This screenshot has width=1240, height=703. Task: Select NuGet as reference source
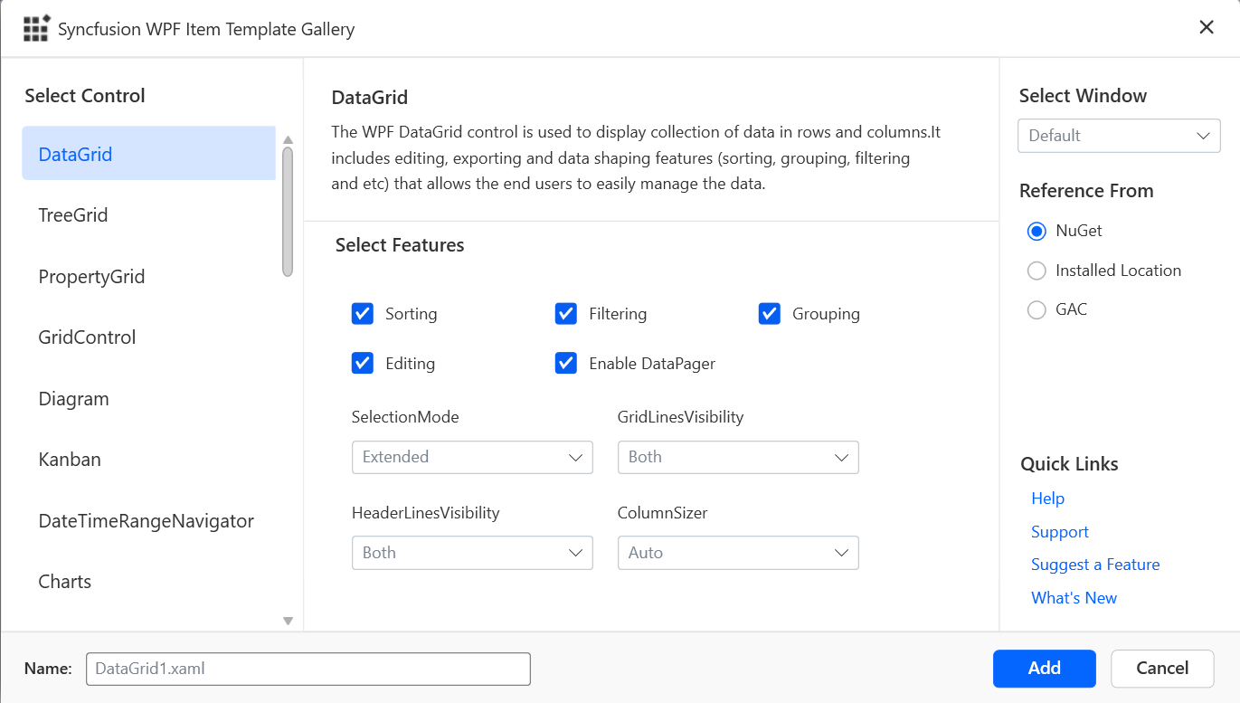(1036, 231)
